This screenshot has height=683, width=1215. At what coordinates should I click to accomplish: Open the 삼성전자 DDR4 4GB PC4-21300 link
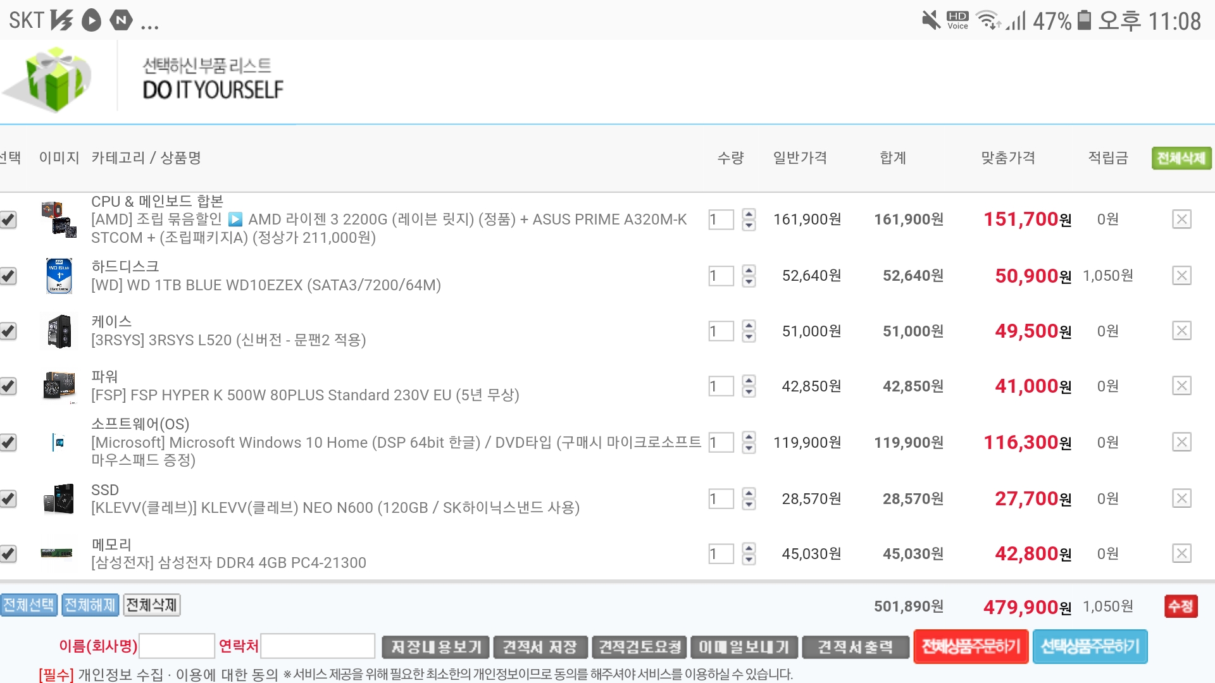pyautogui.click(x=228, y=563)
